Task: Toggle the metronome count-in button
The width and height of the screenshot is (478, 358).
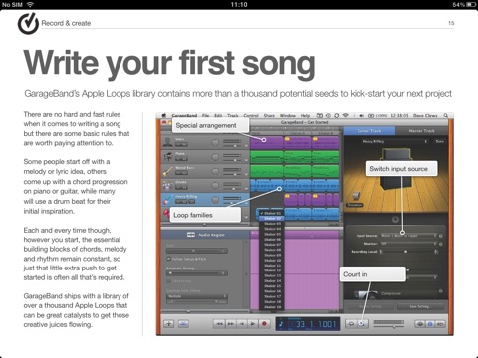Action: (362, 324)
